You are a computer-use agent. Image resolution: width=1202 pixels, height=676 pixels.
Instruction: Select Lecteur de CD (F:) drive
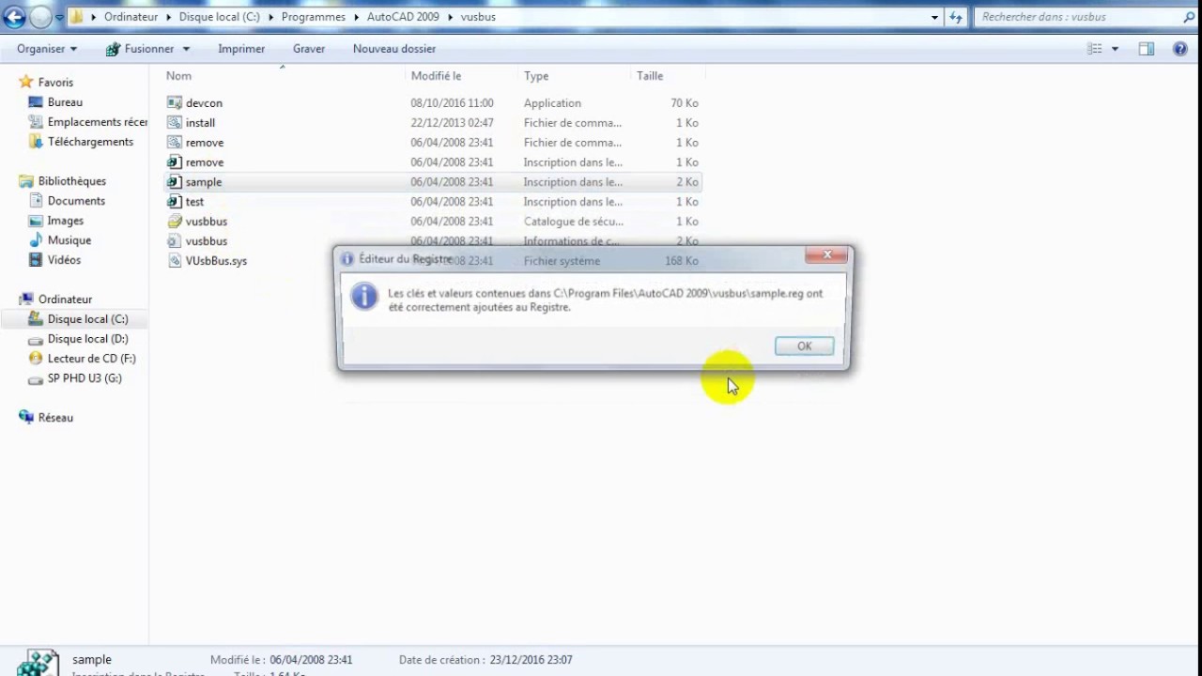(x=91, y=359)
